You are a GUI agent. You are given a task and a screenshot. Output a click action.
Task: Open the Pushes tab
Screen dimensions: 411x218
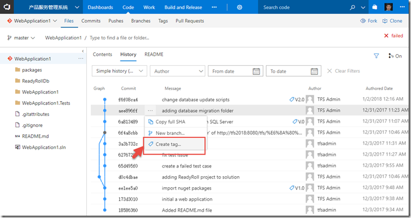tap(116, 21)
